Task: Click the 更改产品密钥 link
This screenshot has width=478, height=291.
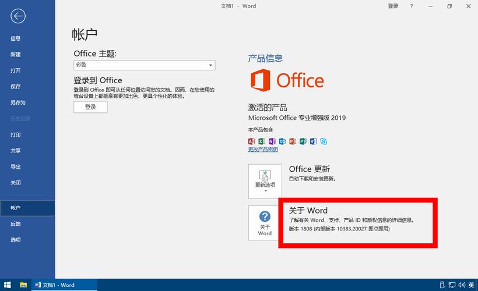Action: [x=263, y=150]
